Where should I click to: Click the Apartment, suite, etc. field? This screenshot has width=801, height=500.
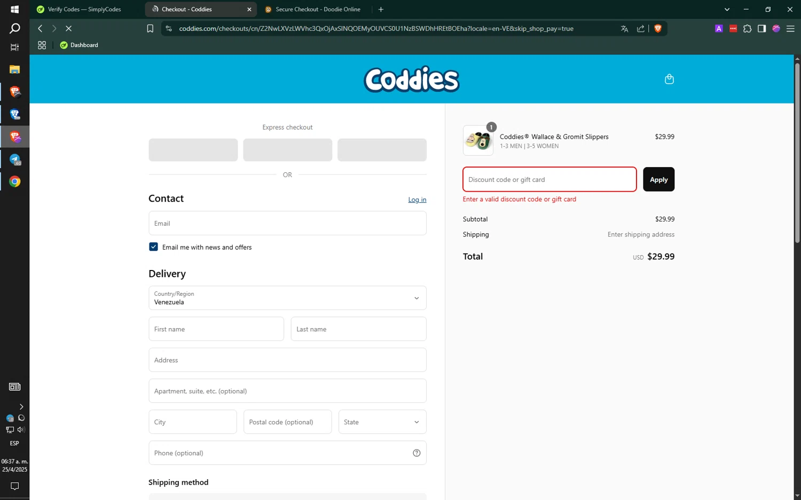click(x=287, y=391)
